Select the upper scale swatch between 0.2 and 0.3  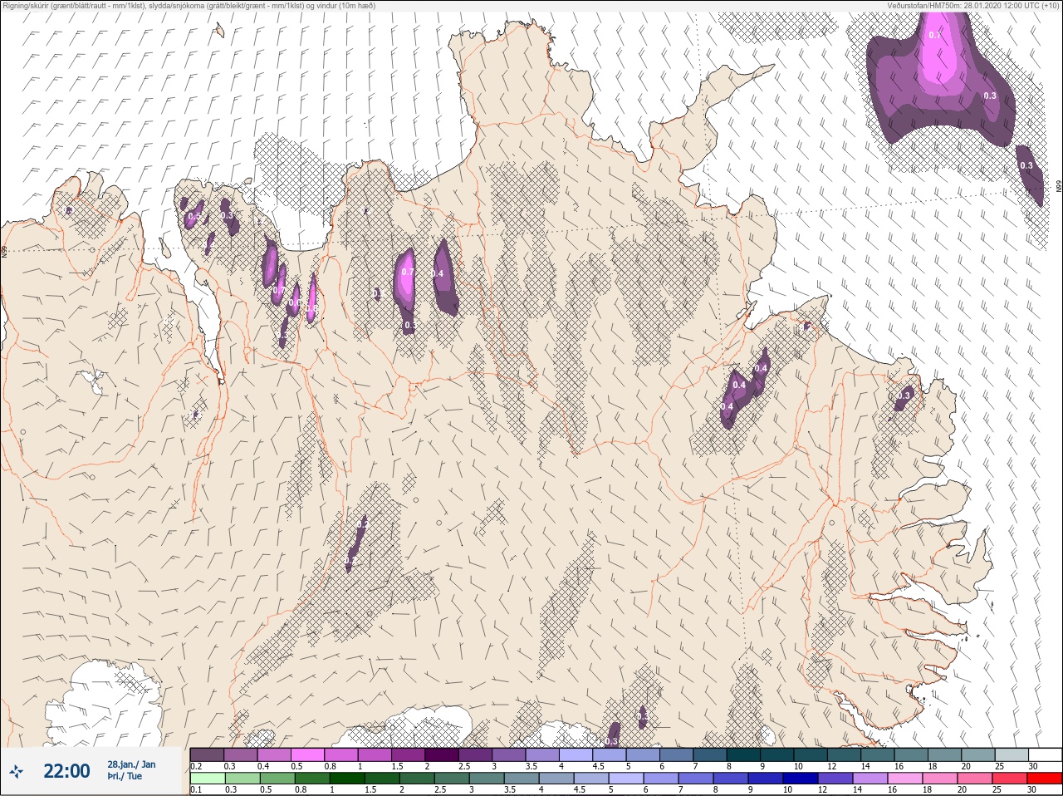pyautogui.click(x=207, y=754)
